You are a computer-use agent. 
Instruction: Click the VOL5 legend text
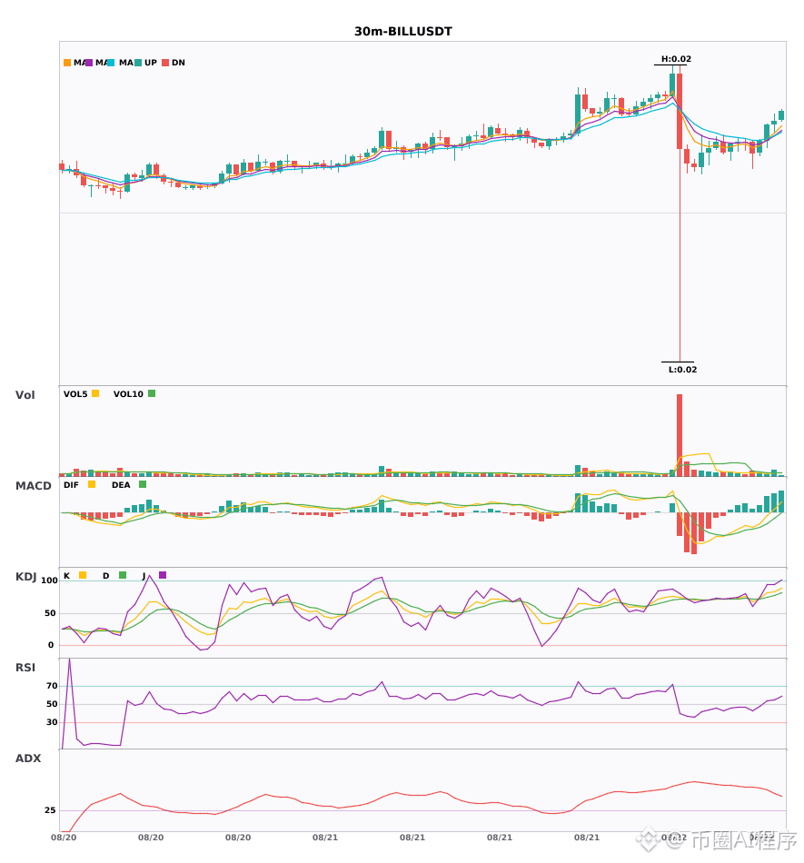tap(75, 394)
